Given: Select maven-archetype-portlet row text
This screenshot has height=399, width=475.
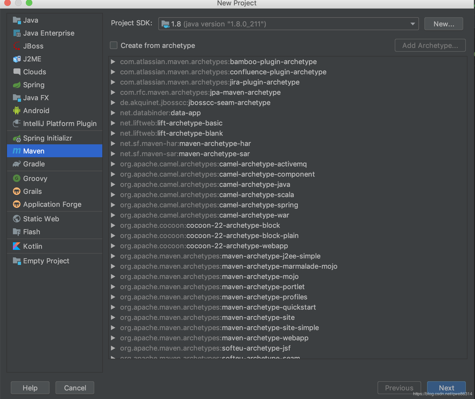Looking at the screenshot, I should pyautogui.click(x=212, y=287).
